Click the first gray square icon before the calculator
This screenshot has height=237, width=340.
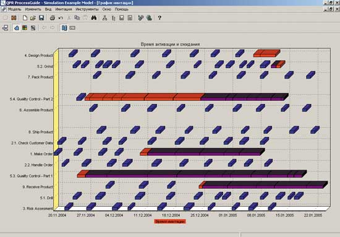tap(121, 18)
